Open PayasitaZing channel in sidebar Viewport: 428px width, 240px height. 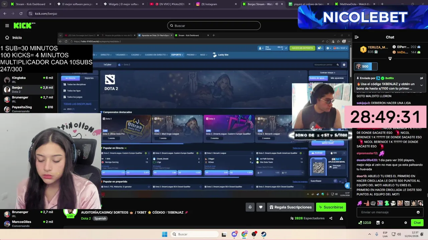click(x=28, y=109)
